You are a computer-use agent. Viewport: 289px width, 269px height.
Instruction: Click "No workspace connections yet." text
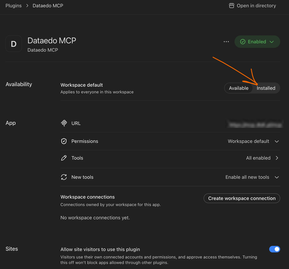click(x=95, y=218)
